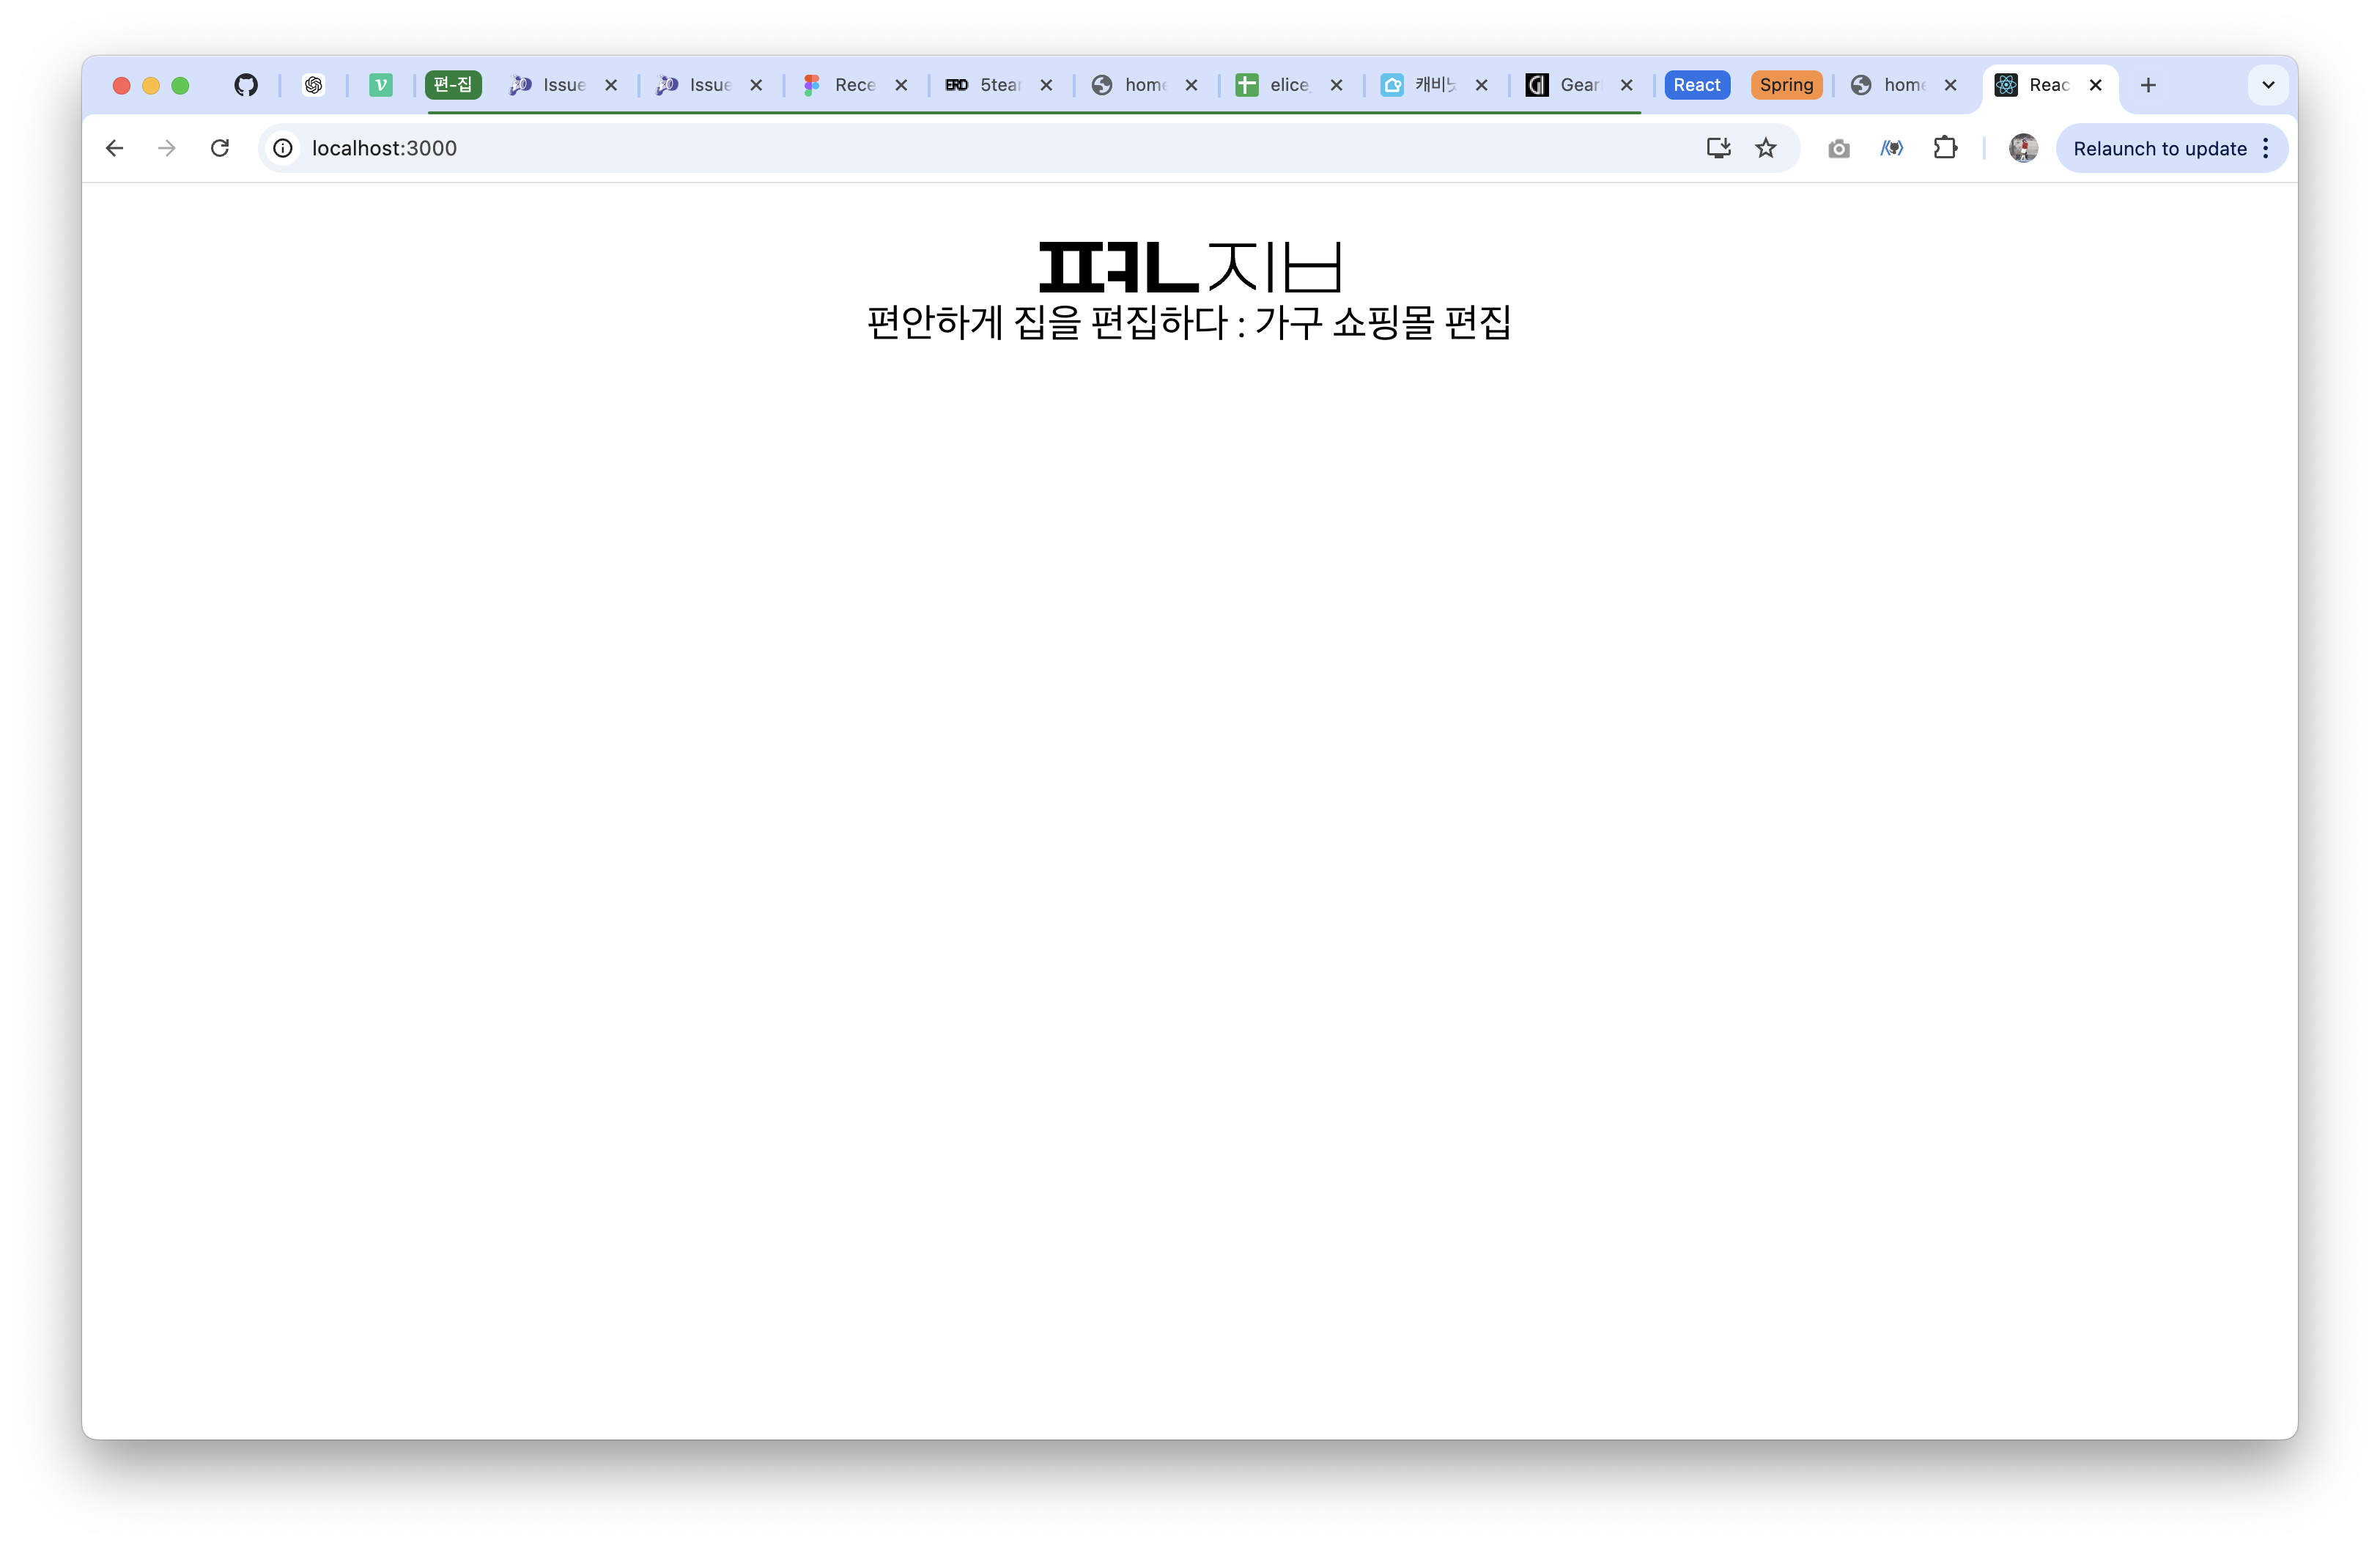Reload the localhost page
2380x1548 pixels.
tap(220, 148)
